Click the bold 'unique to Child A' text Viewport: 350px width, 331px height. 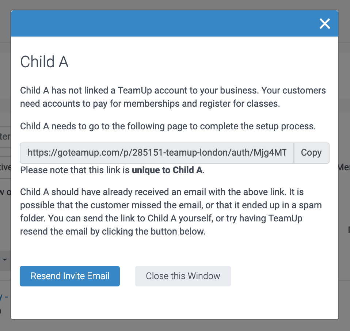[x=167, y=170]
